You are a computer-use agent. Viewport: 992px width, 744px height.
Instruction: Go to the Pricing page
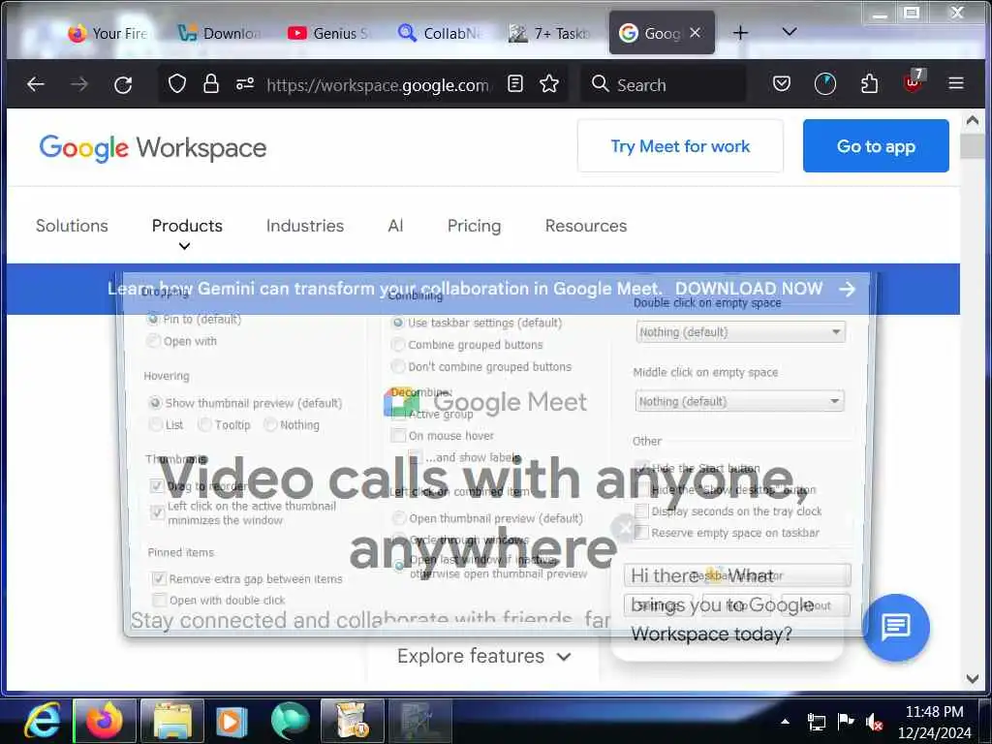(474, 226)
